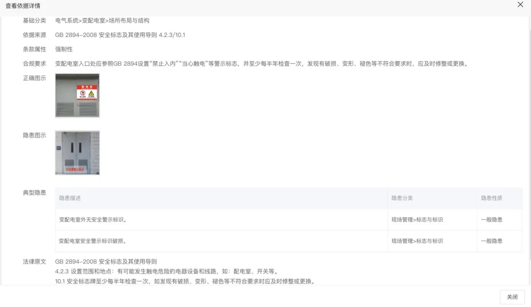Click the 10.1 安全标志牌 legal text line
The width and height of the screenshot is (531, 307).
[184, 281]
